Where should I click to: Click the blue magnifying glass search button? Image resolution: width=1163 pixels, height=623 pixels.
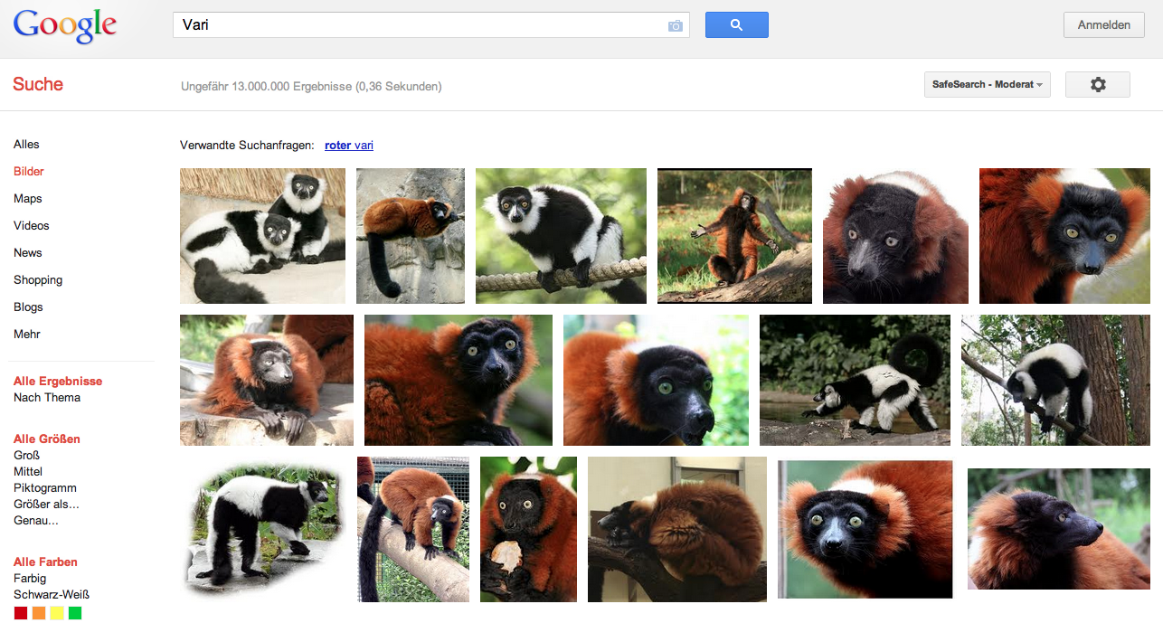(736, 24)
